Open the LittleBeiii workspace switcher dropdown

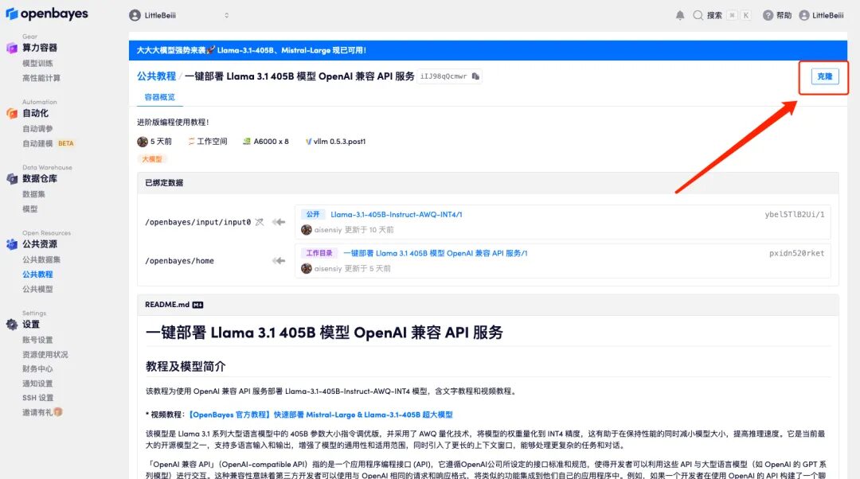click(x=179, y=15)
